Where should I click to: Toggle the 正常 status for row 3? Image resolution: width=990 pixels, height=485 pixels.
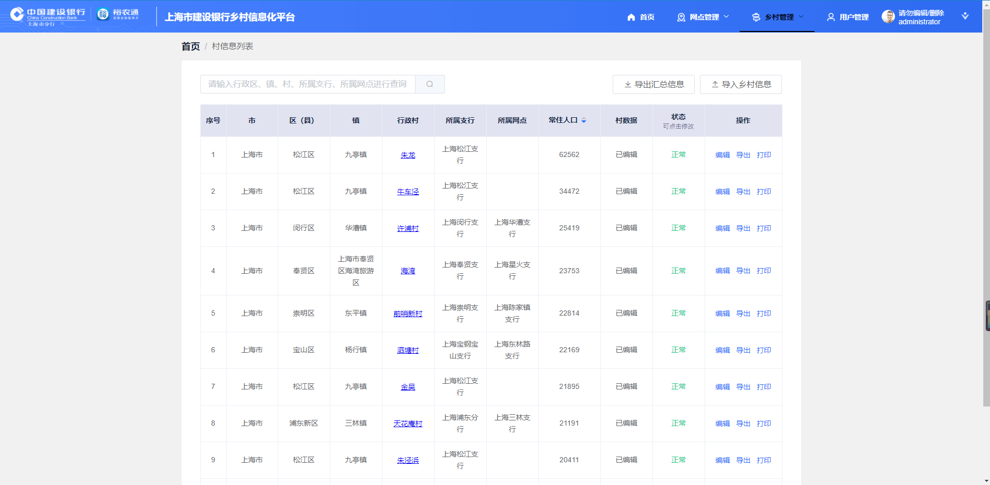678,228
